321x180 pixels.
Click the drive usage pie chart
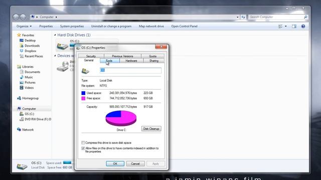(x=121, y=118)
